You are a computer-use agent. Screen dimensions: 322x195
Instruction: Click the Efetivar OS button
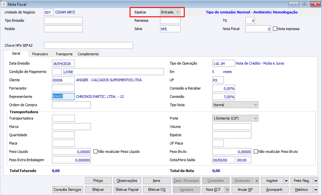click(157, 190)
